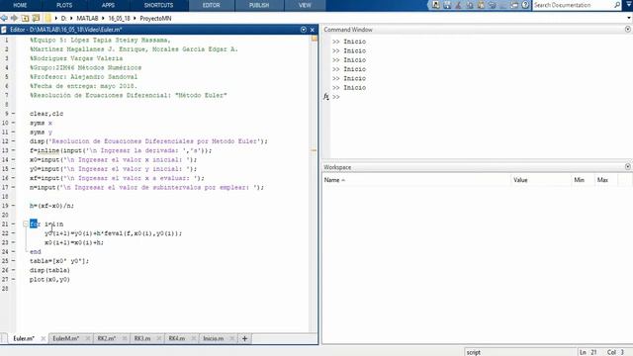Open Workspace panel actions dropdown button
Viewport: 633px width, 356px height.
pyautogui.click(x=628, y=167)
